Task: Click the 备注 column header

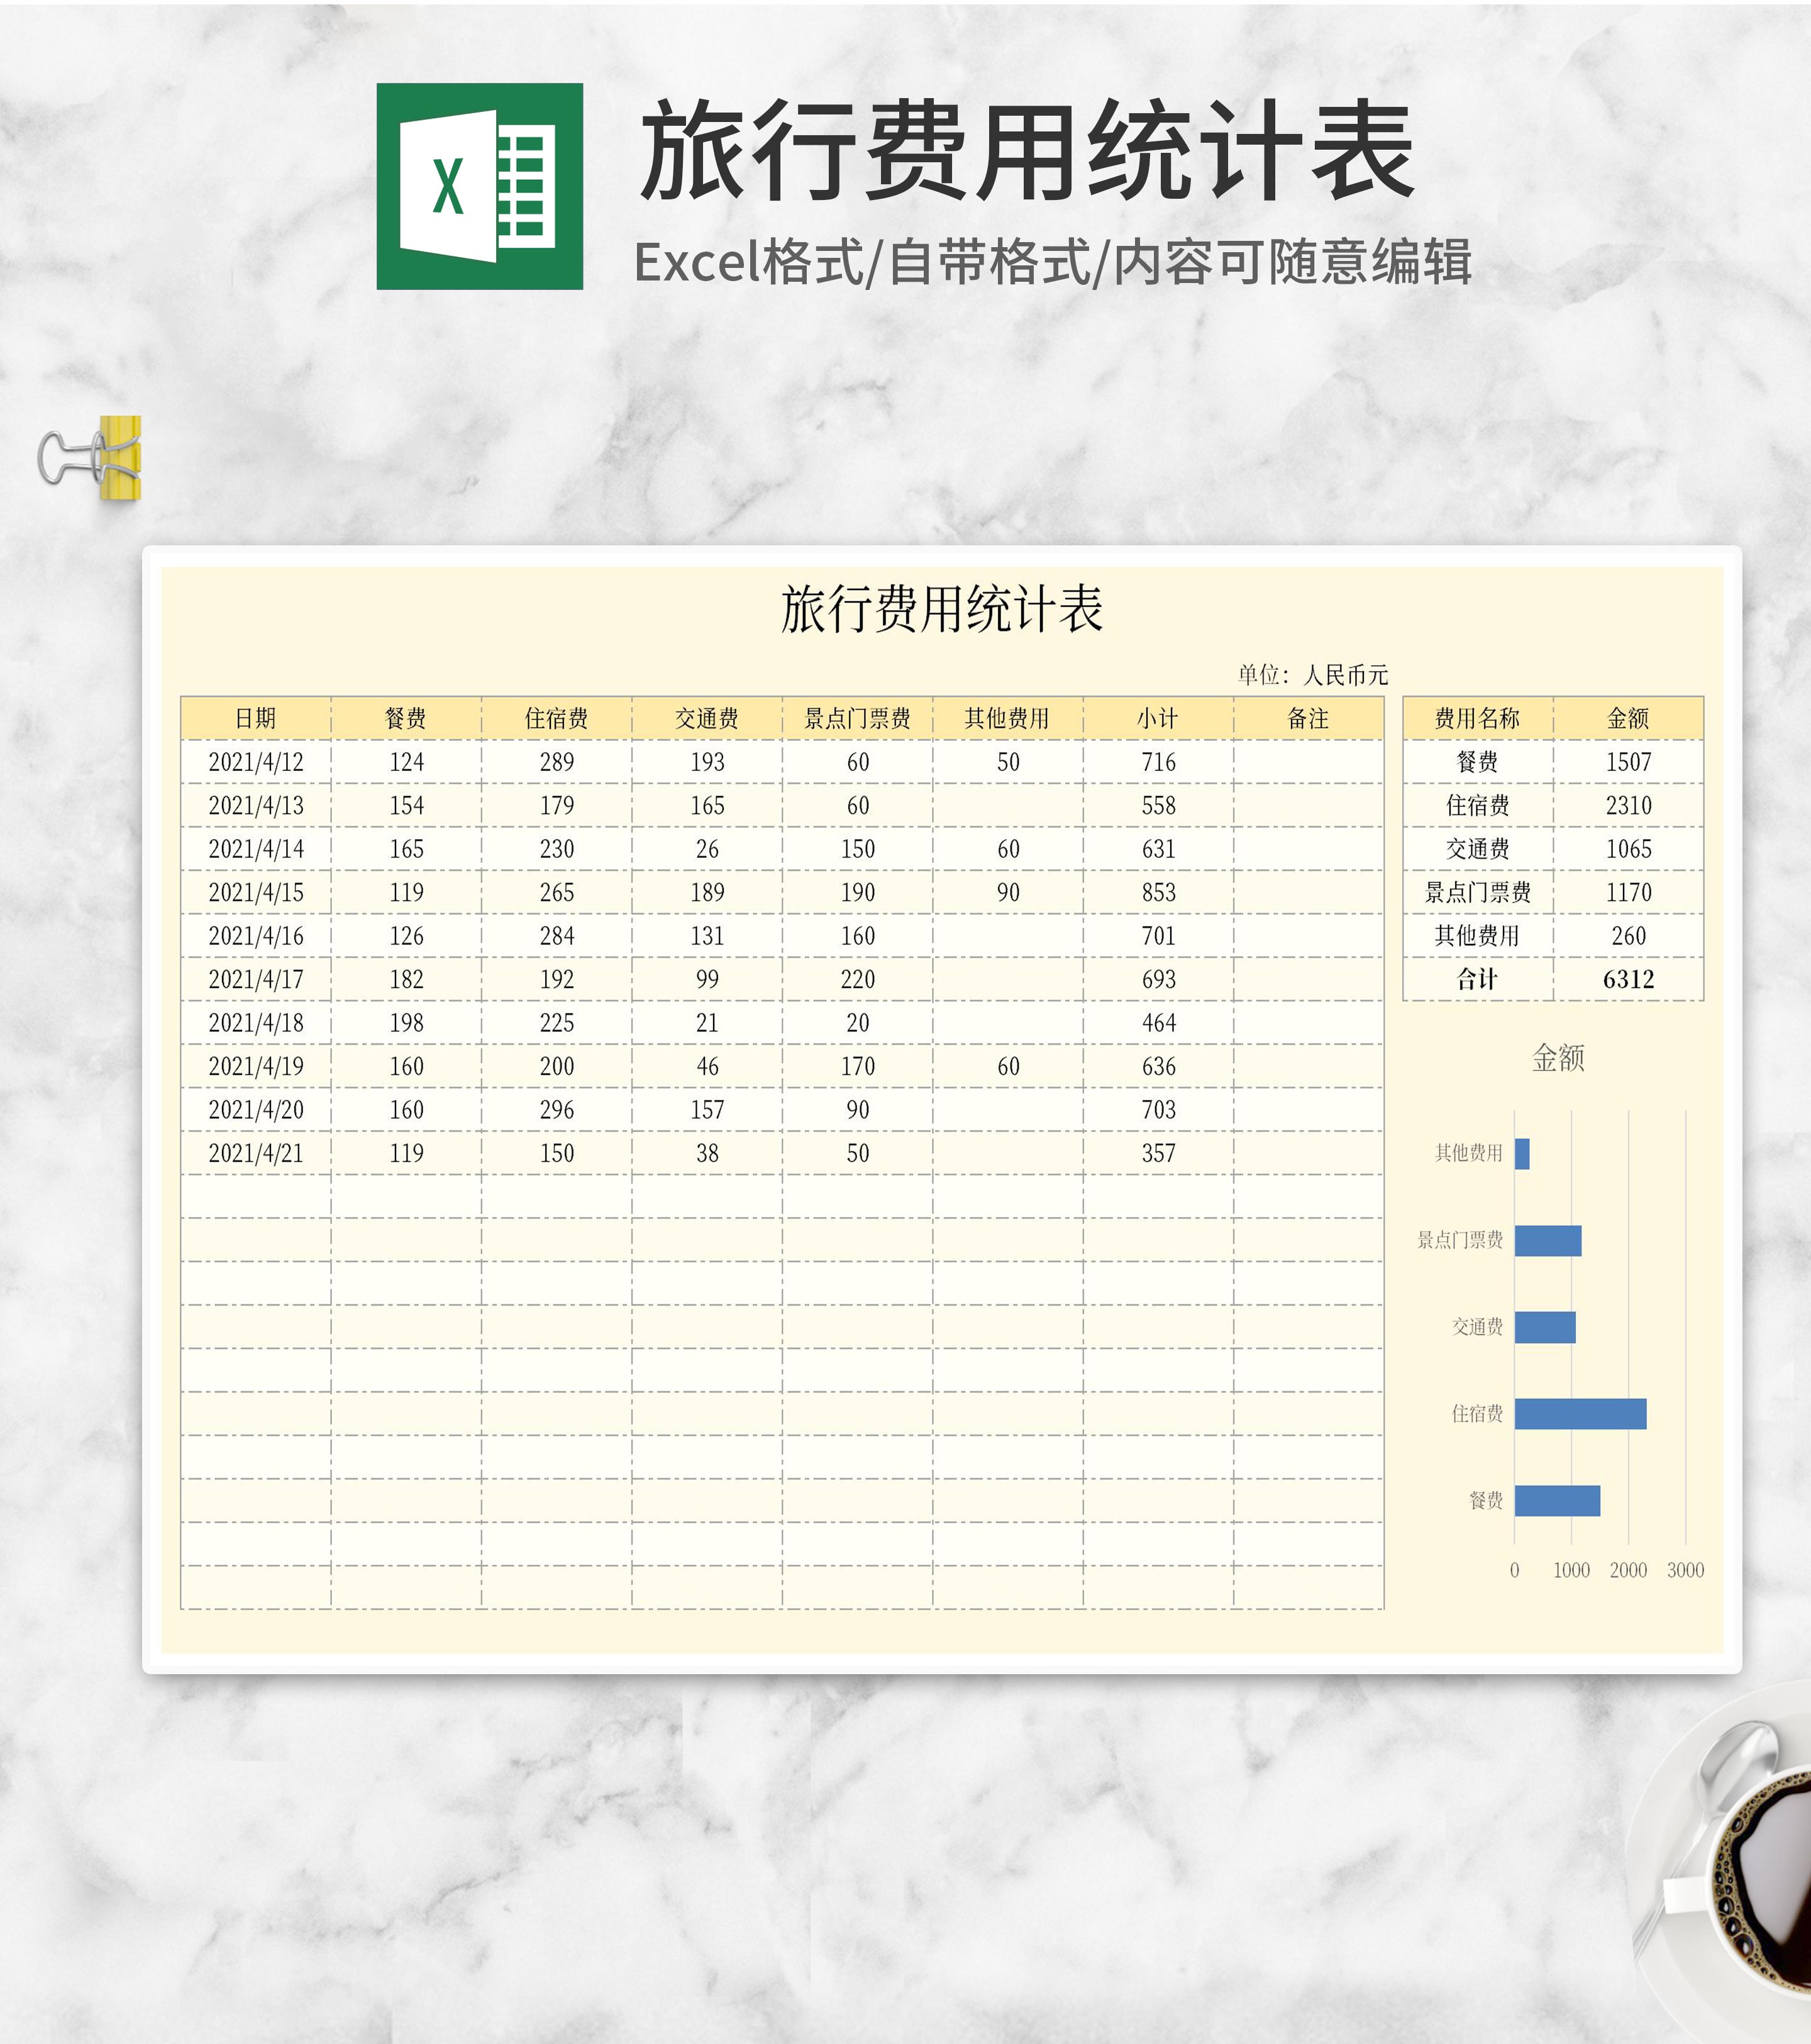Action: [x=1308, y=718]
